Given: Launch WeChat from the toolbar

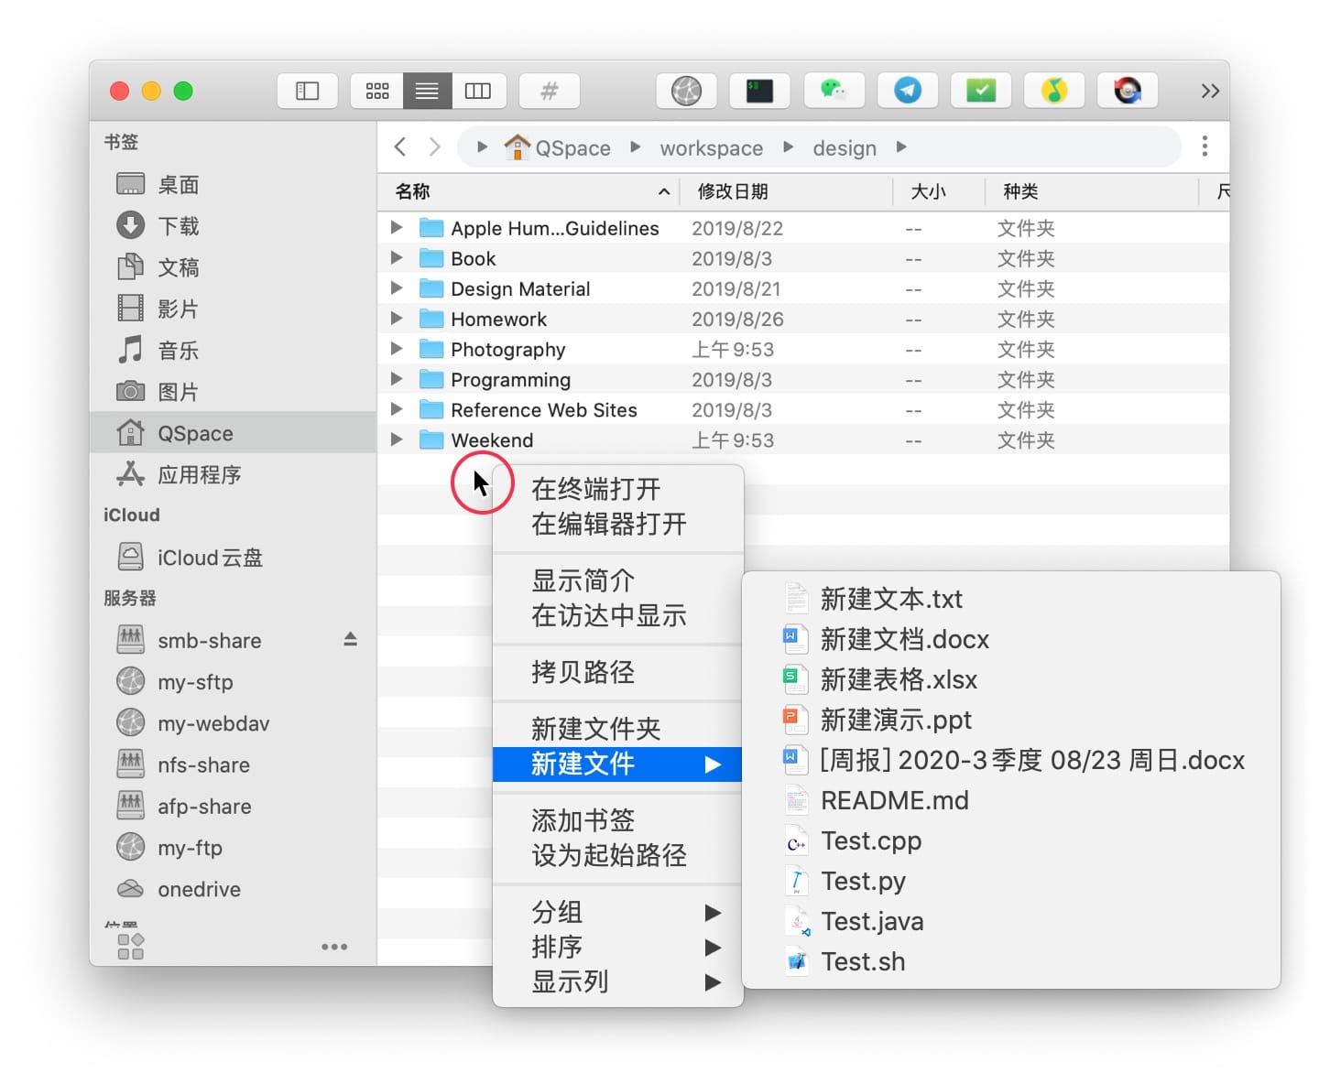Looking at the screenshot, I should (833, 91).
